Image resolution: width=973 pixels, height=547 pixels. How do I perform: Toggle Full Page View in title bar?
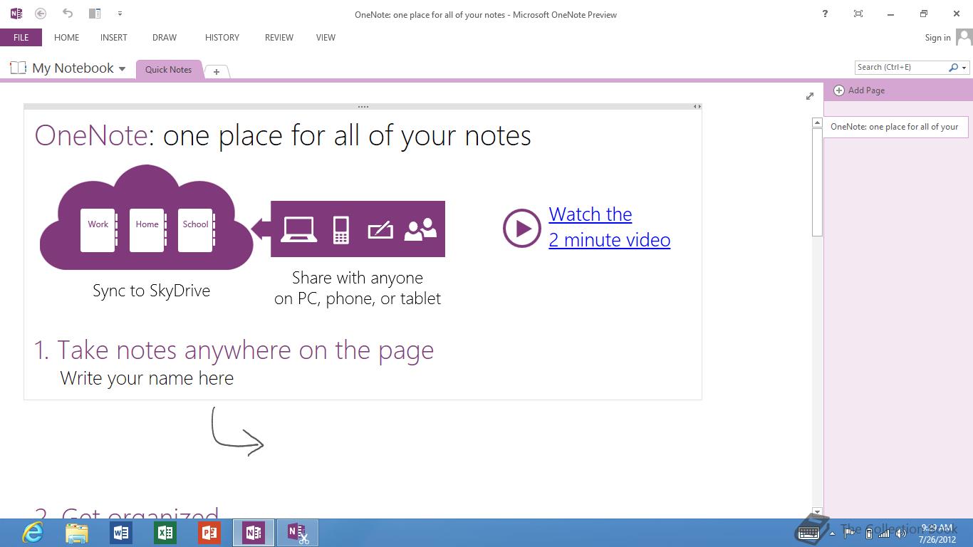pyautogui.click(x=858, y=14)
